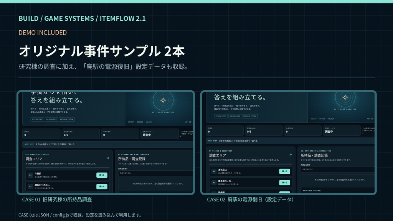The width and height of the screenshot is (393, 221).
Task: Click the OFFLINE FIRST tag in CASE 01
Action: click(x=37, y=119)
